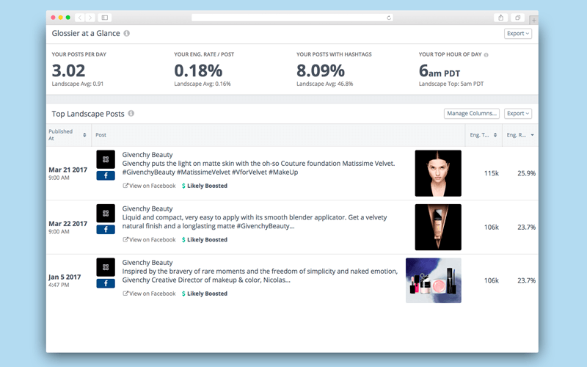This screenshot has width=587, height=367.
Task: Open View on Facebook for Mar 21 post
Action: pos(149,186)
